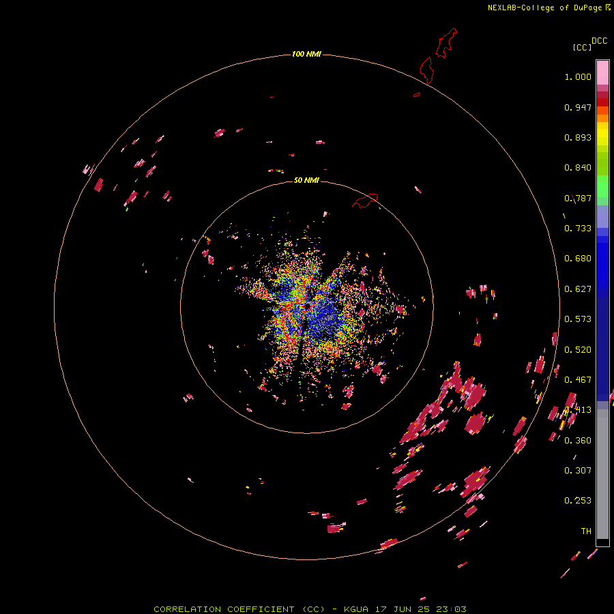Click the TH threshold label

[586, 531]
